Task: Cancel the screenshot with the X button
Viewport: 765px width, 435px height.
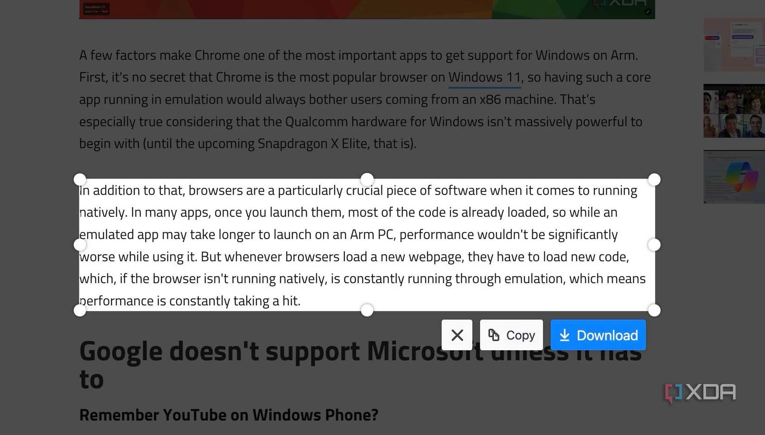Action: click(457, 335)
